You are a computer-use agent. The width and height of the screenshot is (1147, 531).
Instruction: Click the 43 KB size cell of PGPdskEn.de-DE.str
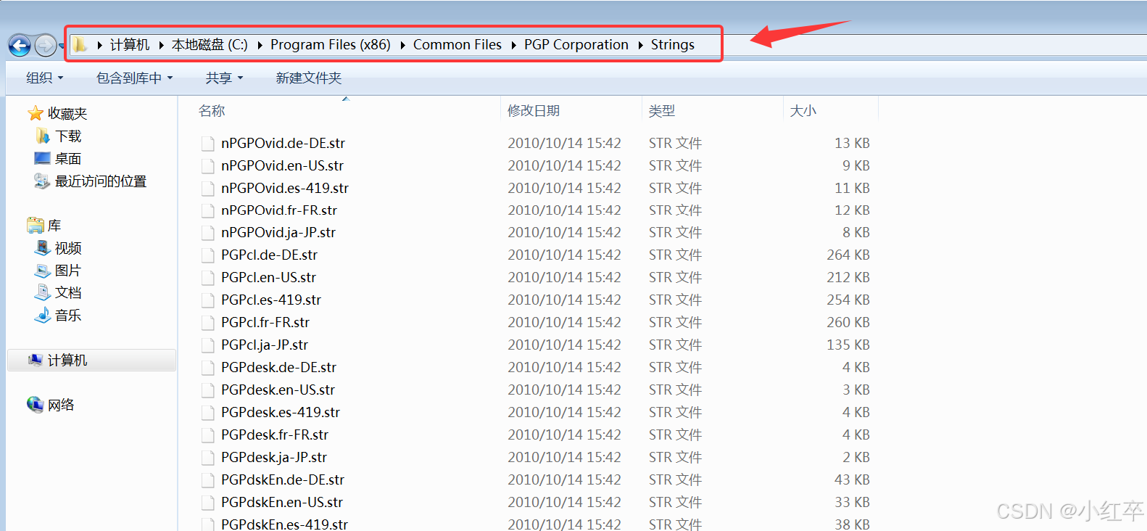click(852, 480)
